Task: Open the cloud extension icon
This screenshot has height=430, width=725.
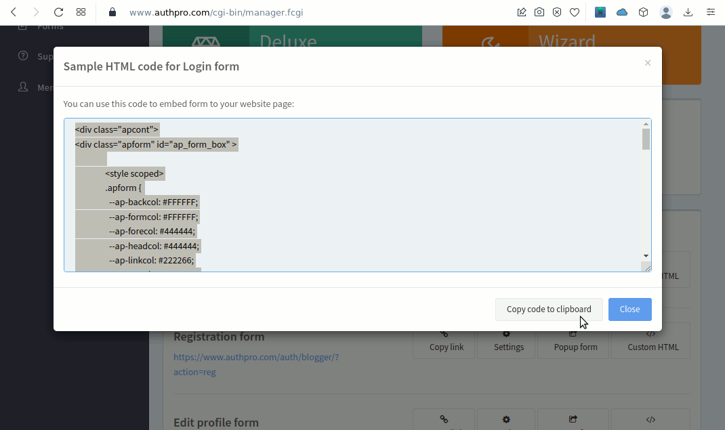Action: pos(622,12)
